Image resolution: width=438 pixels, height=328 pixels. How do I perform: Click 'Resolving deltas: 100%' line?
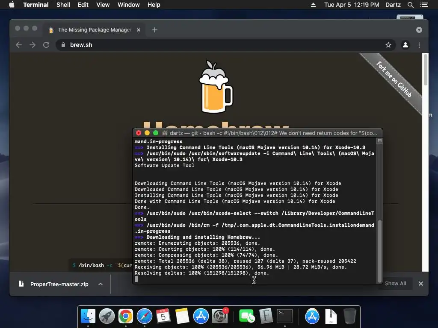pyautogui.click(x=202, y=273)
